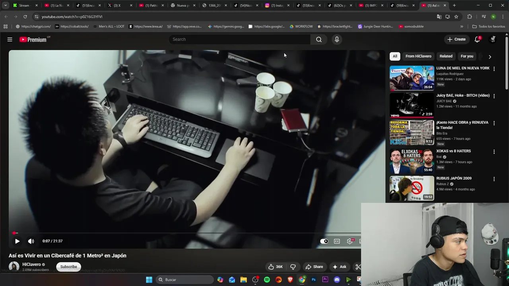Select the All filter chip
The width and height of the screenshot is (509, 286).
395,56
